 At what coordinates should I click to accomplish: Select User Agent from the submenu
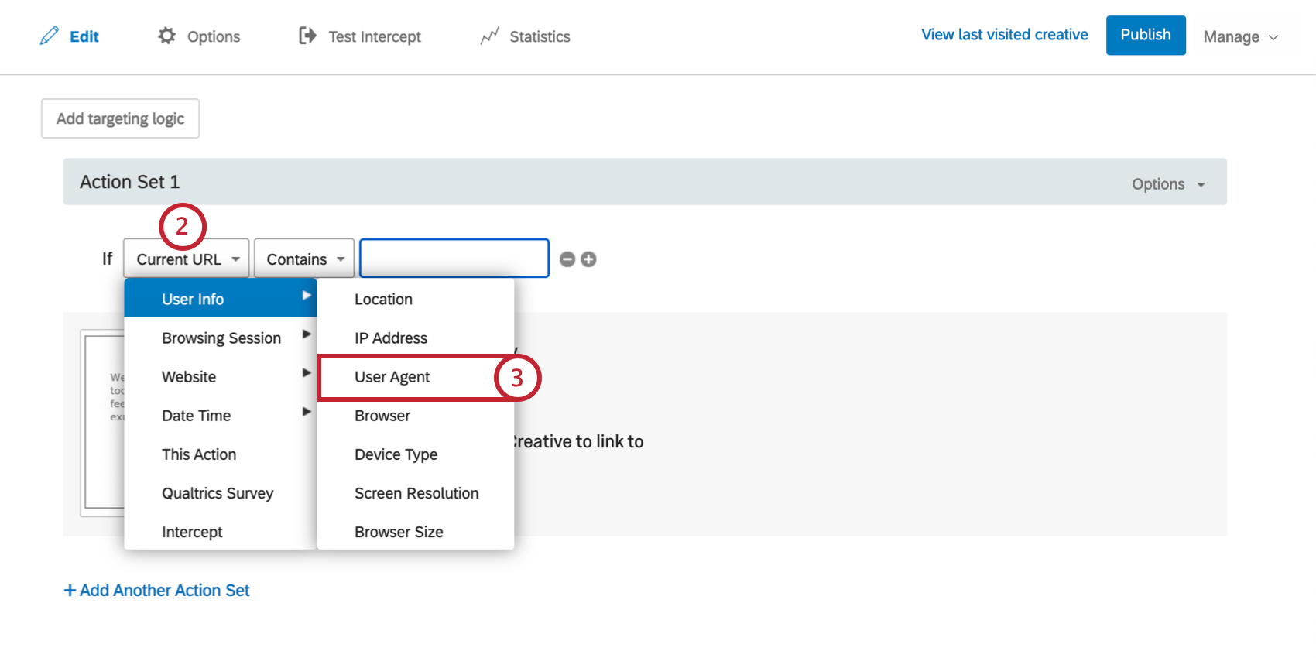coord(392,377)
